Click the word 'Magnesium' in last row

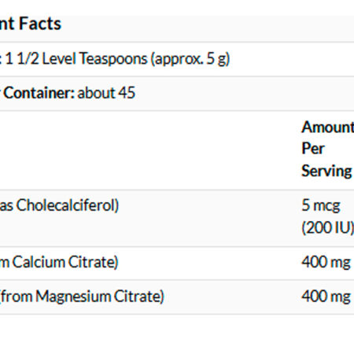pos(73,297)
